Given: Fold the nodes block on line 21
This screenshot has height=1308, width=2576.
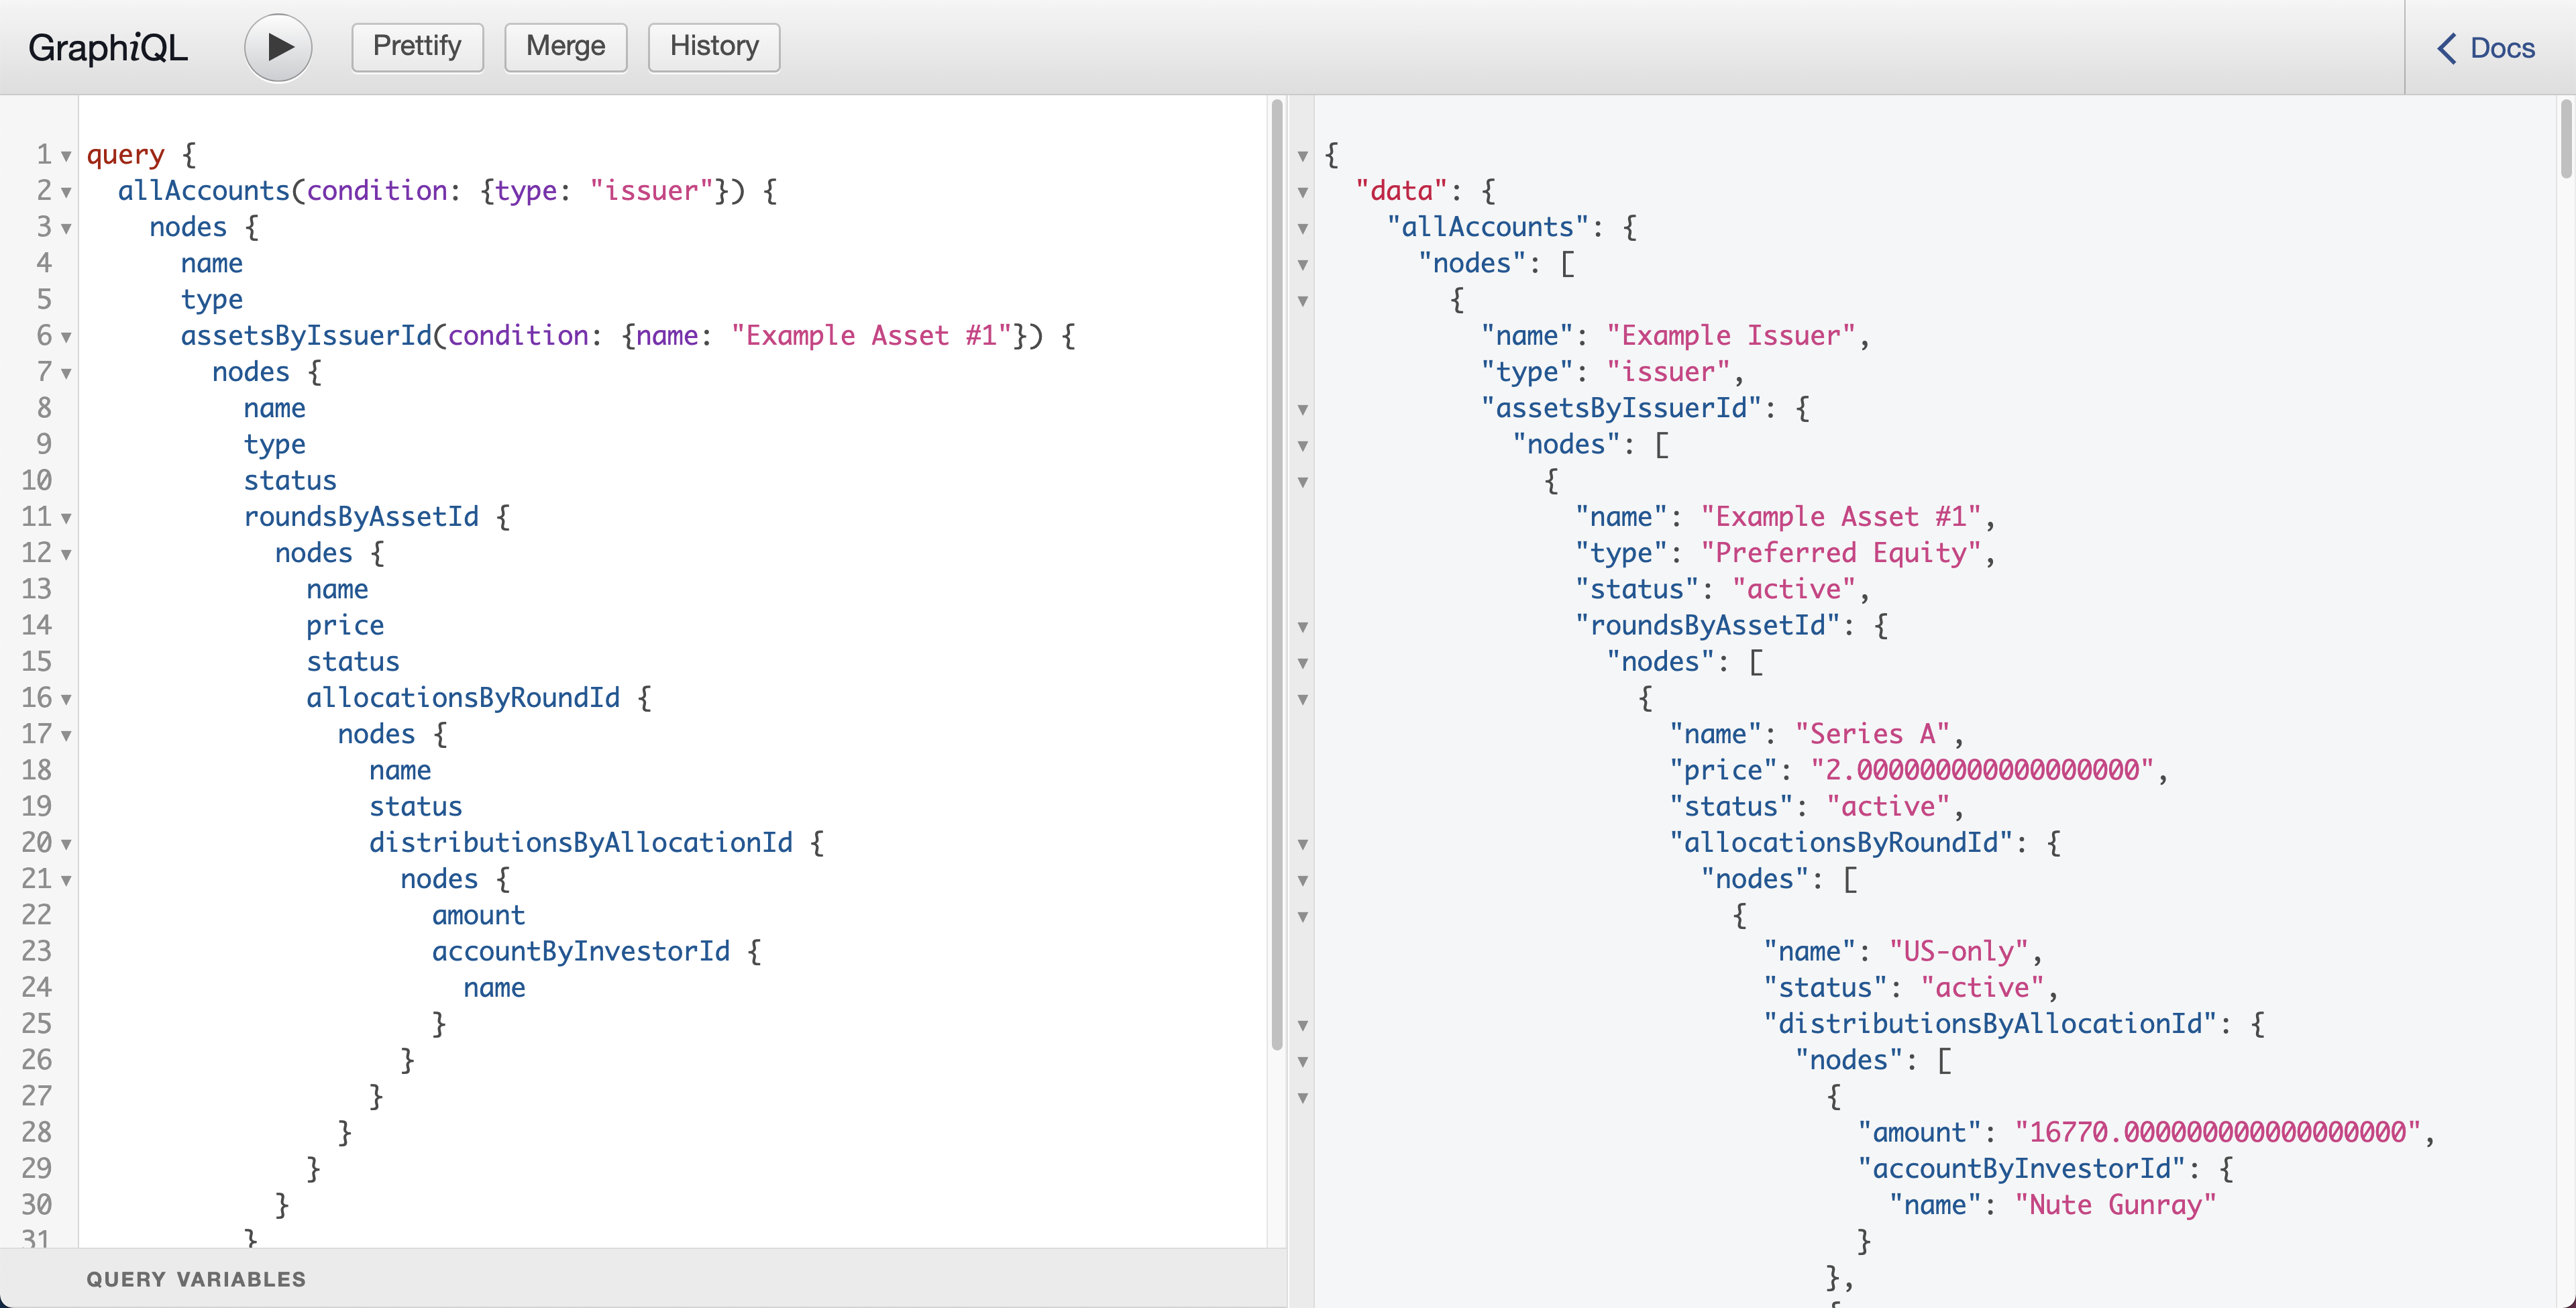Looking at the screenshot, I should pos(66,880).
